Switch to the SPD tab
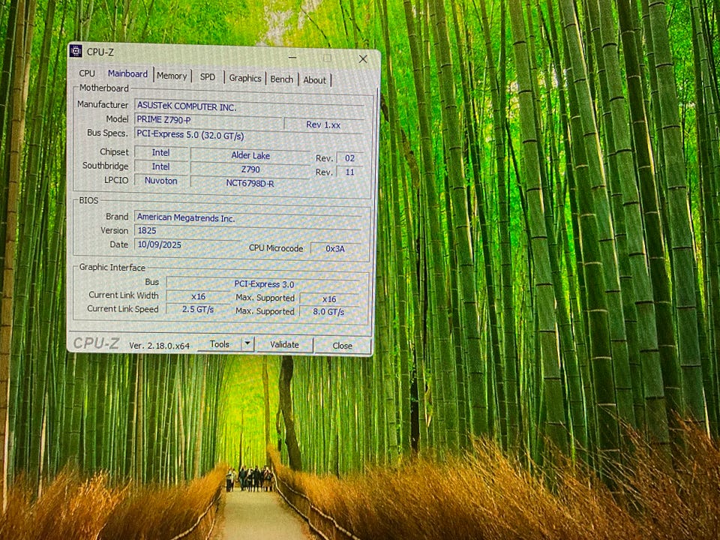This screenshot has width=720, height=540. coord(208,76)
